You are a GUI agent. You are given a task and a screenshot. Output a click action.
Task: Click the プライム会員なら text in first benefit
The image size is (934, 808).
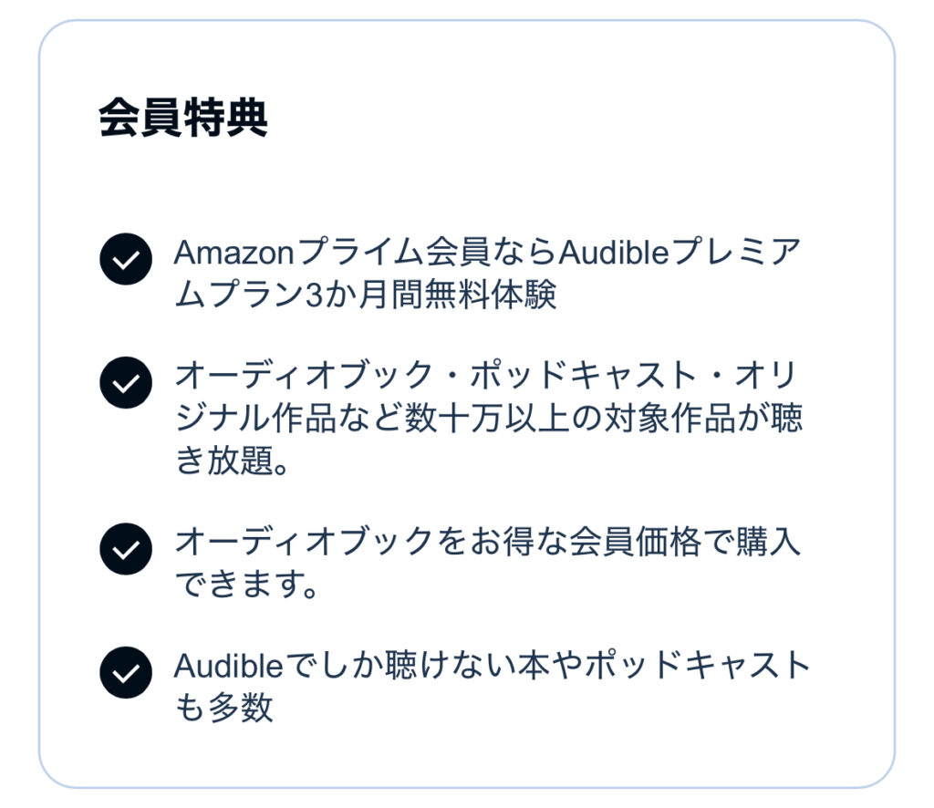427,253
